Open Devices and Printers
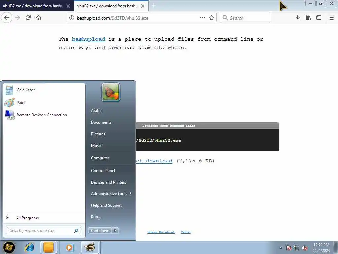 (x=108, y=182)
